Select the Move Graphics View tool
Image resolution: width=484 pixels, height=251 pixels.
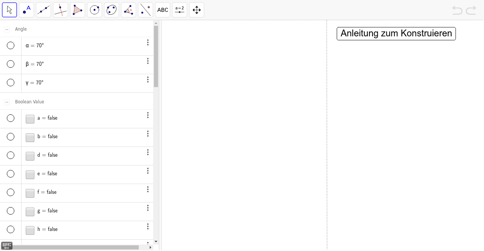tap(197, 10)
